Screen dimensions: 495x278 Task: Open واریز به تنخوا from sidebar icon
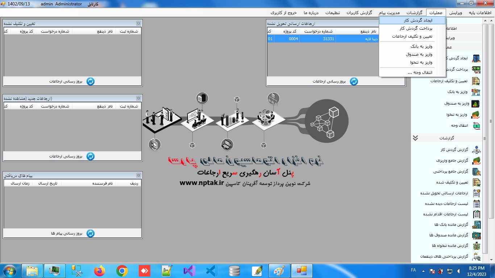(x=476, y=115)
